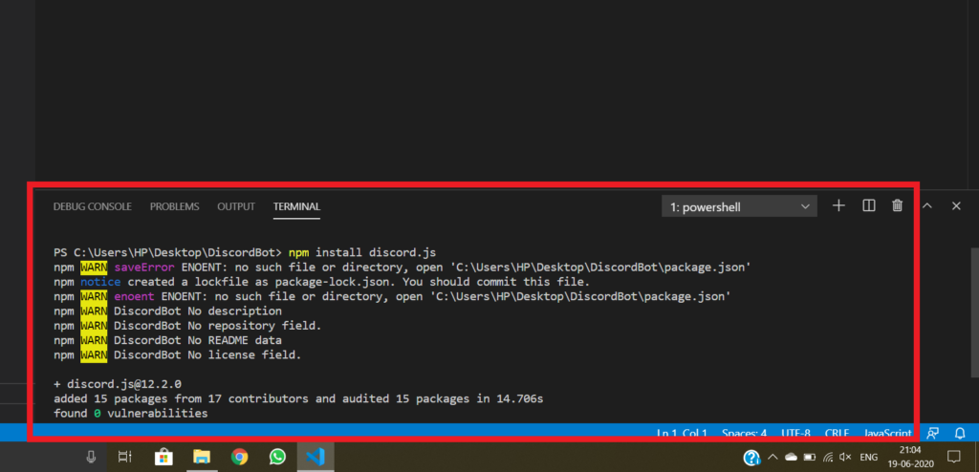Click the 'DiscordBot No README data' warning line
The width and height of the screenshot is (979, 472).
tap(167, 341)
